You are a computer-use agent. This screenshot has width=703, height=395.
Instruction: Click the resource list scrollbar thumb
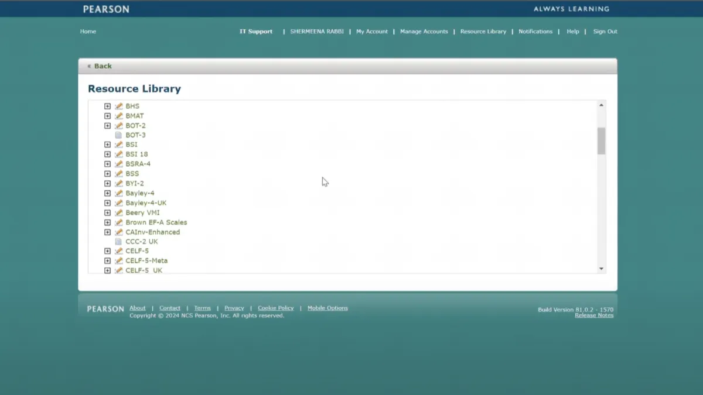click(x=601, y=141)
